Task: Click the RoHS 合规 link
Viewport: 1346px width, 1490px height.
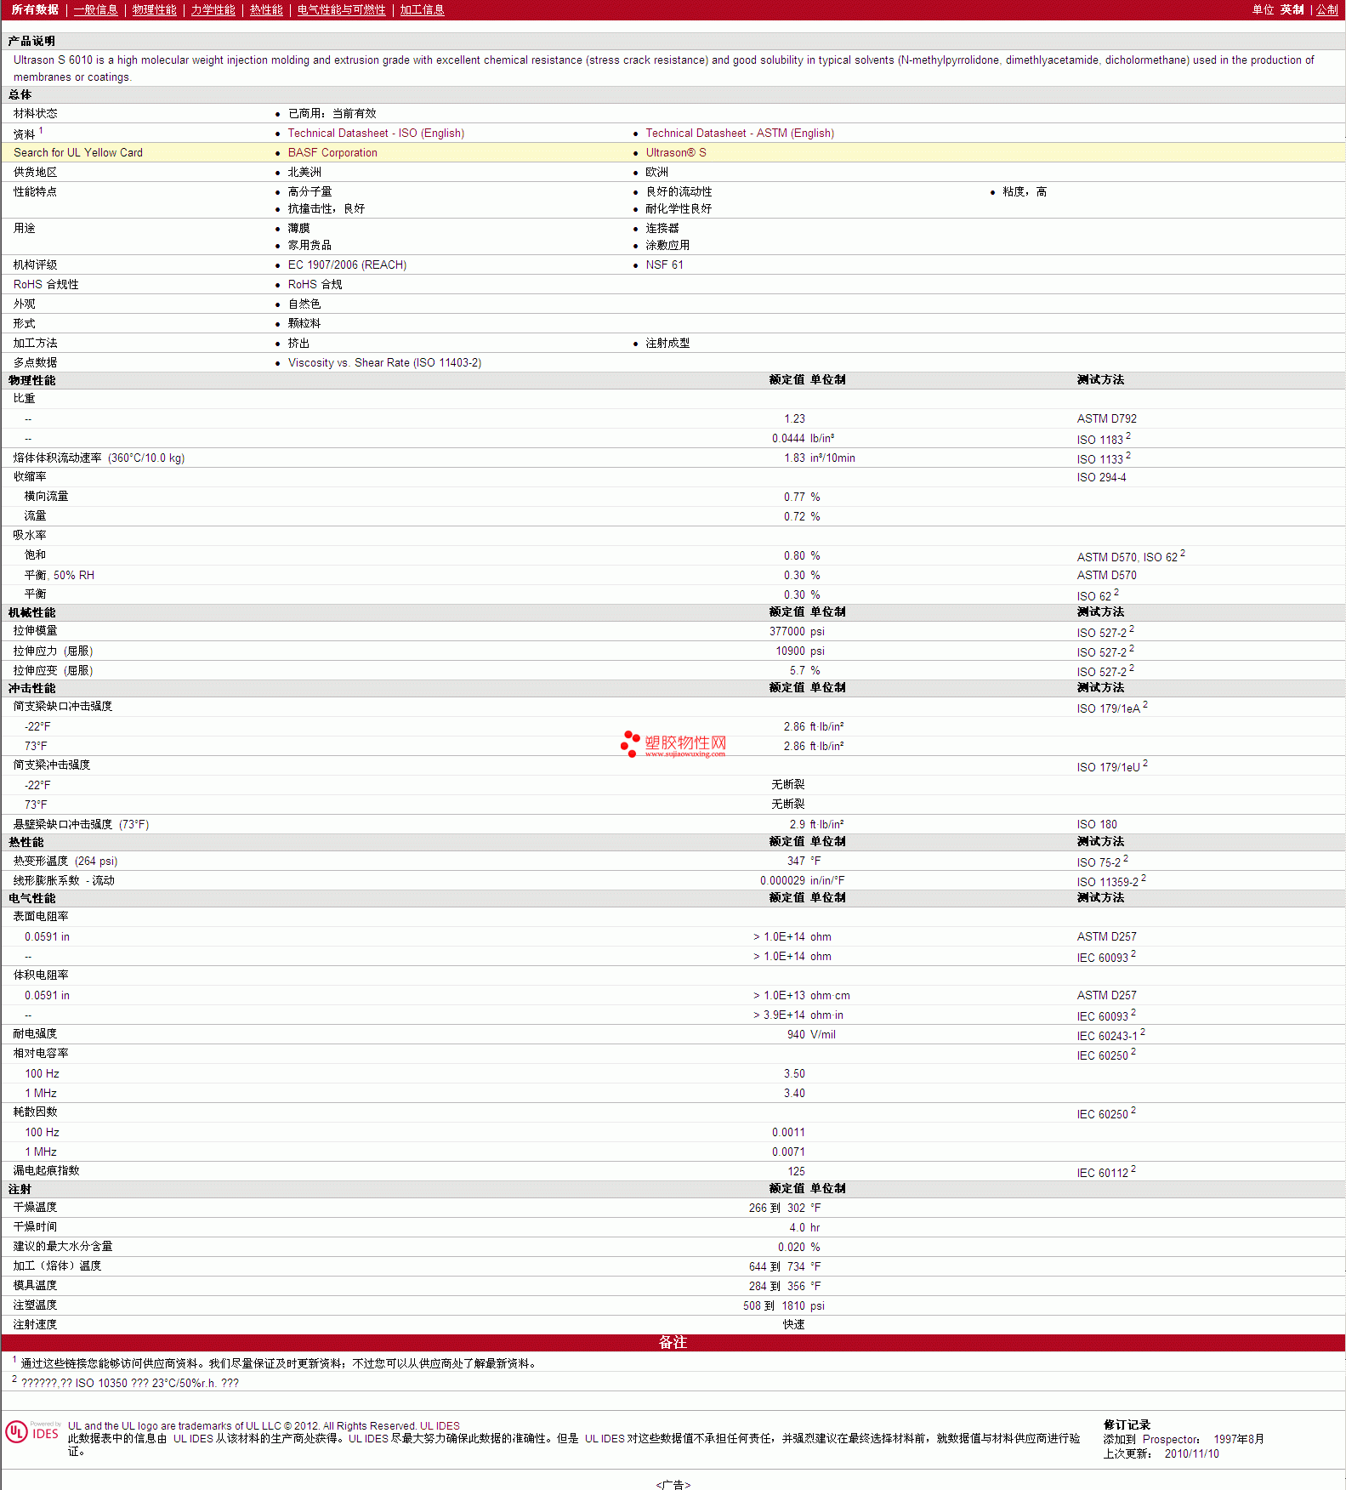Action: tap(315, 285)
